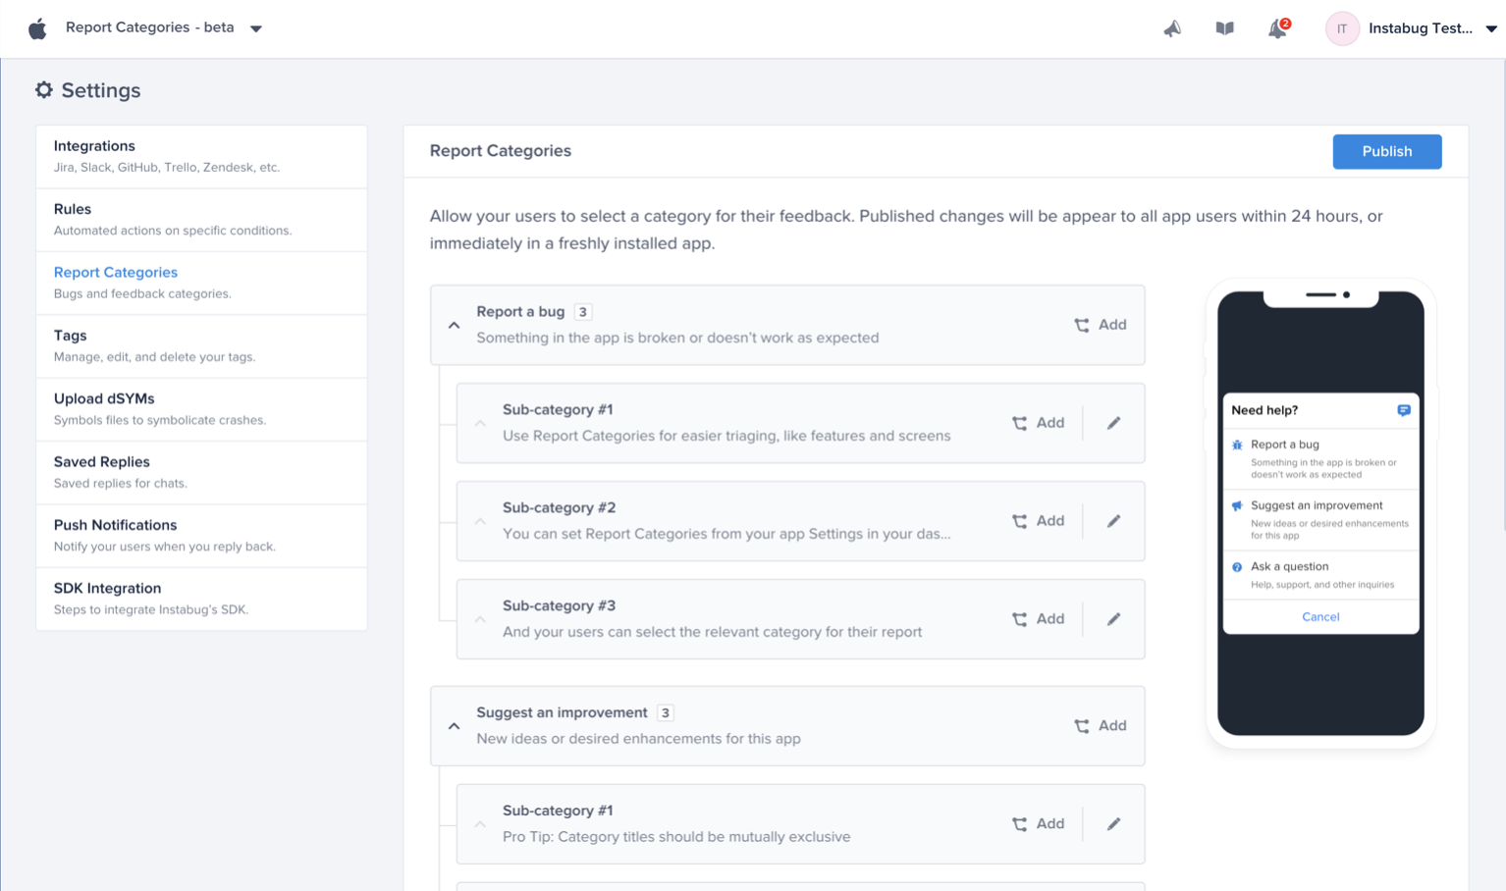Add item to Sub-category #3
Screen dimensions: 1506x891
point(1038,619)
